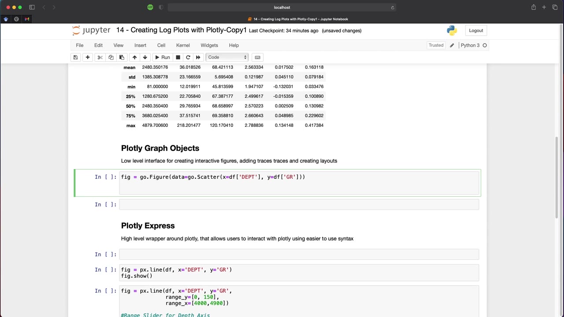This screenshot has height=317, width=564.
Task: Click the browser address bar showing localhost
Action: tap(282, 7)
